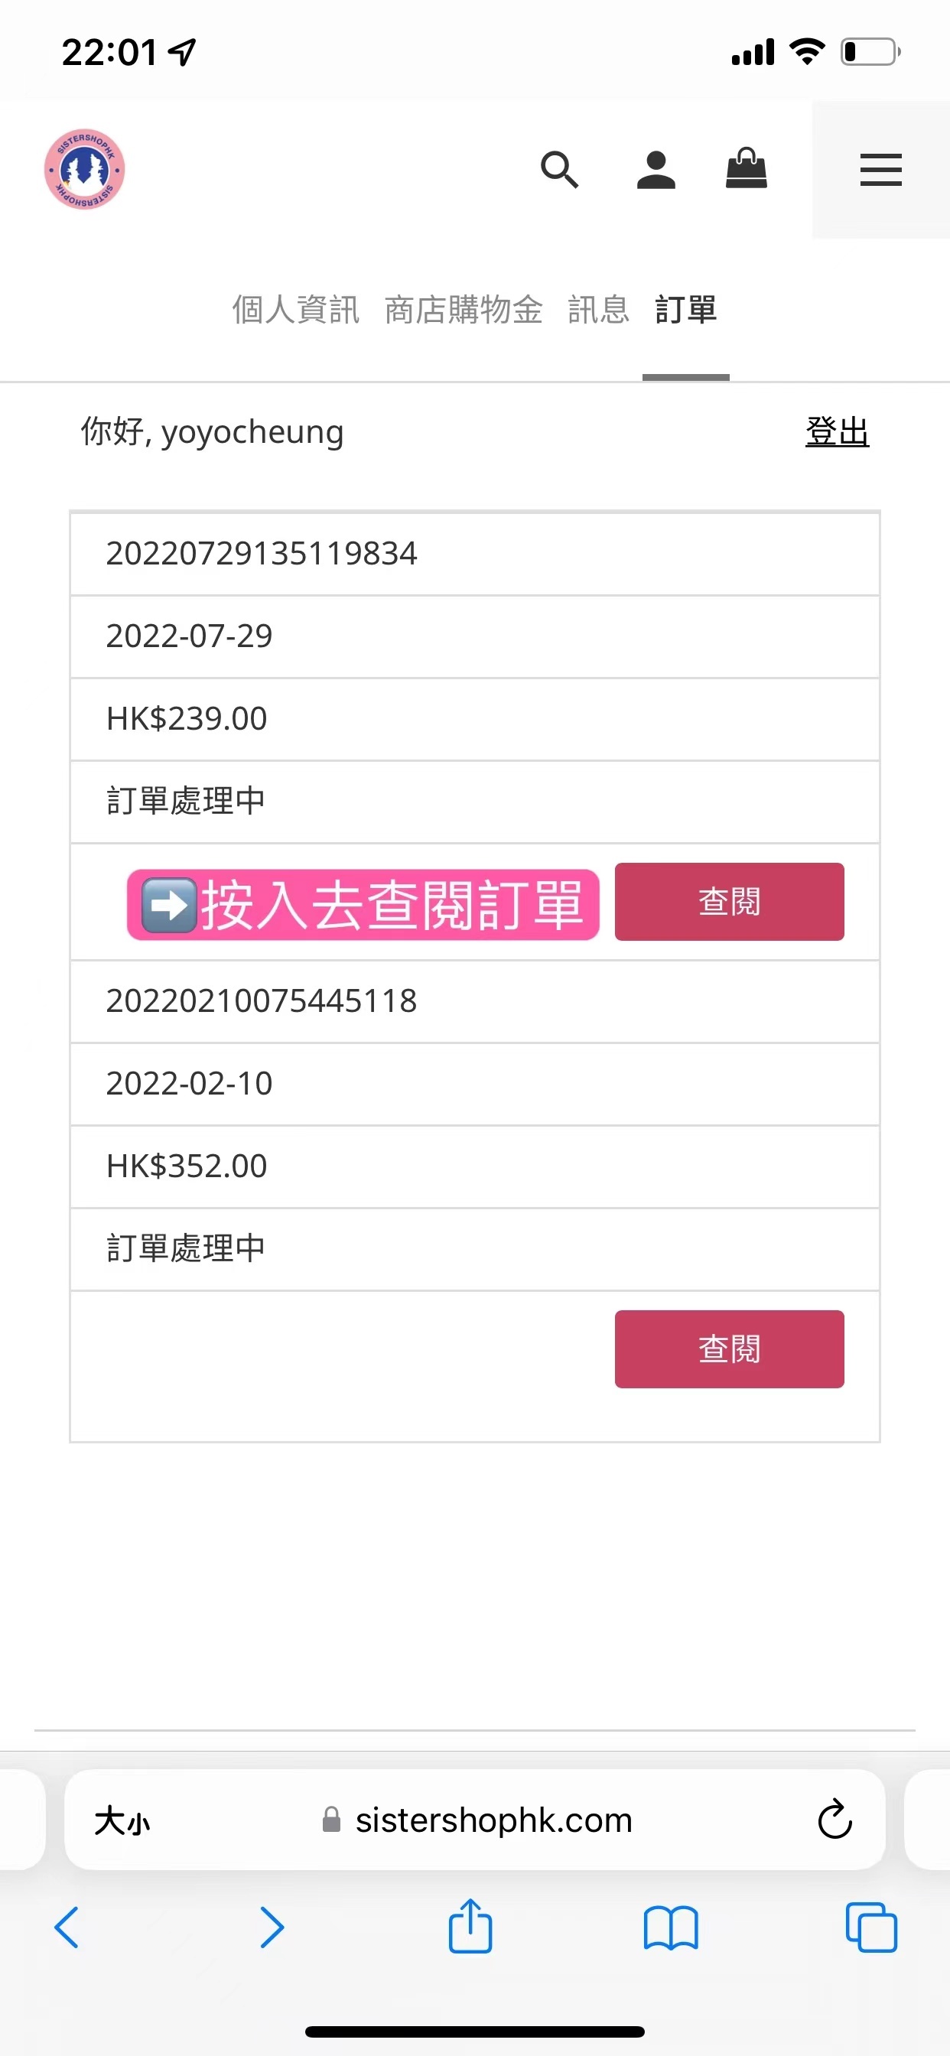Go to Sistershophk logo homepage

pos(85,169)
